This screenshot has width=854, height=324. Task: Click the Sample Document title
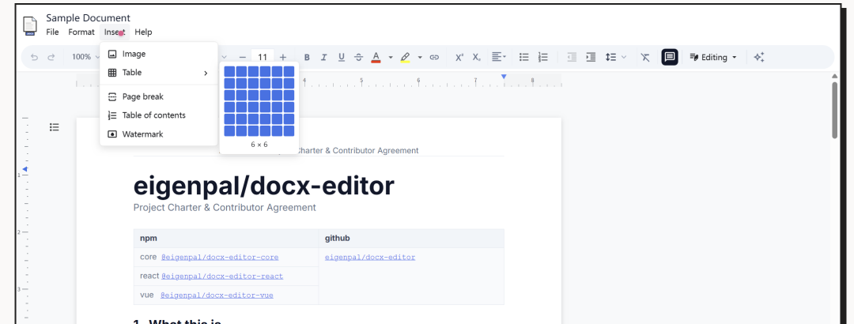[x=89, y=18]
